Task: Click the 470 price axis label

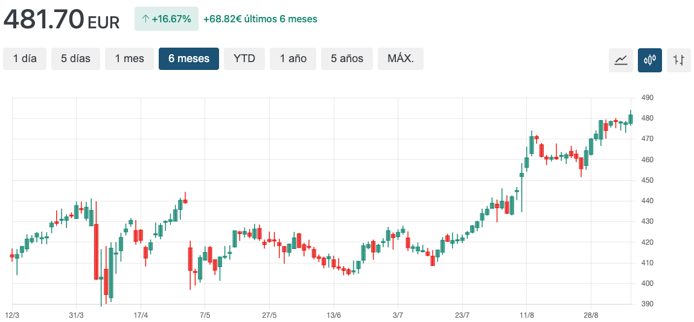Action: 647,139
